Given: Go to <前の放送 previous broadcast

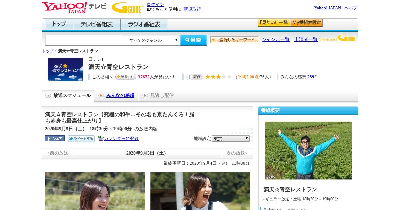Looking at the screenshot, I should pyautogui.click(x=58, y=153).
